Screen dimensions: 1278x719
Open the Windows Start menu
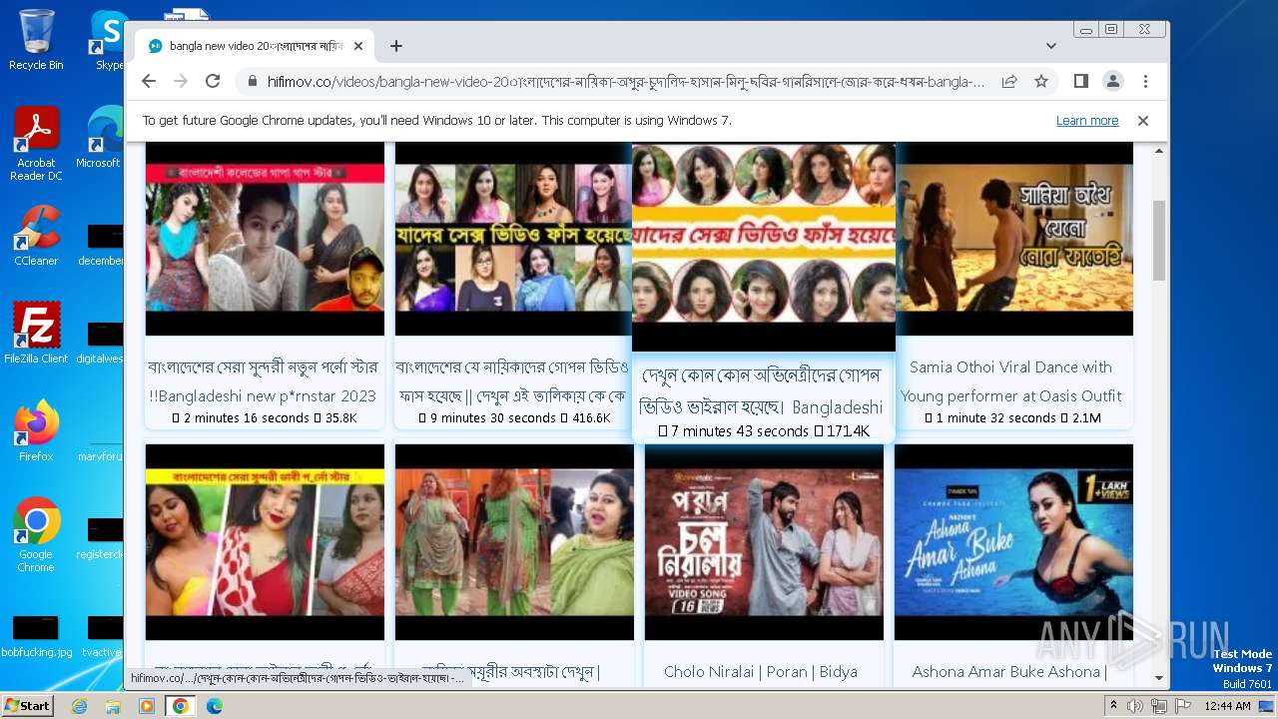coord(27,705)
